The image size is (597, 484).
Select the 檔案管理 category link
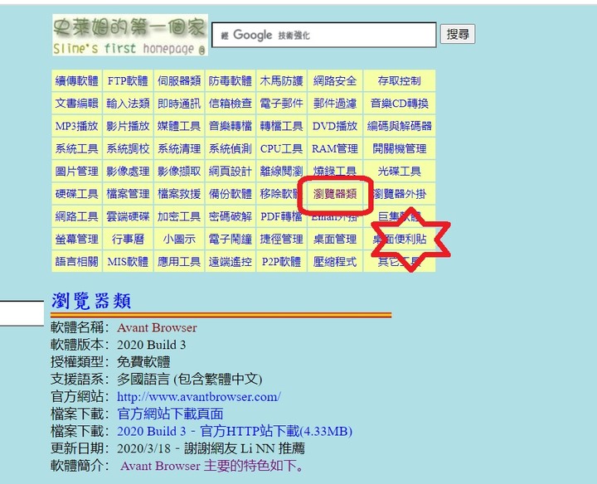click(x=128, y=194)
